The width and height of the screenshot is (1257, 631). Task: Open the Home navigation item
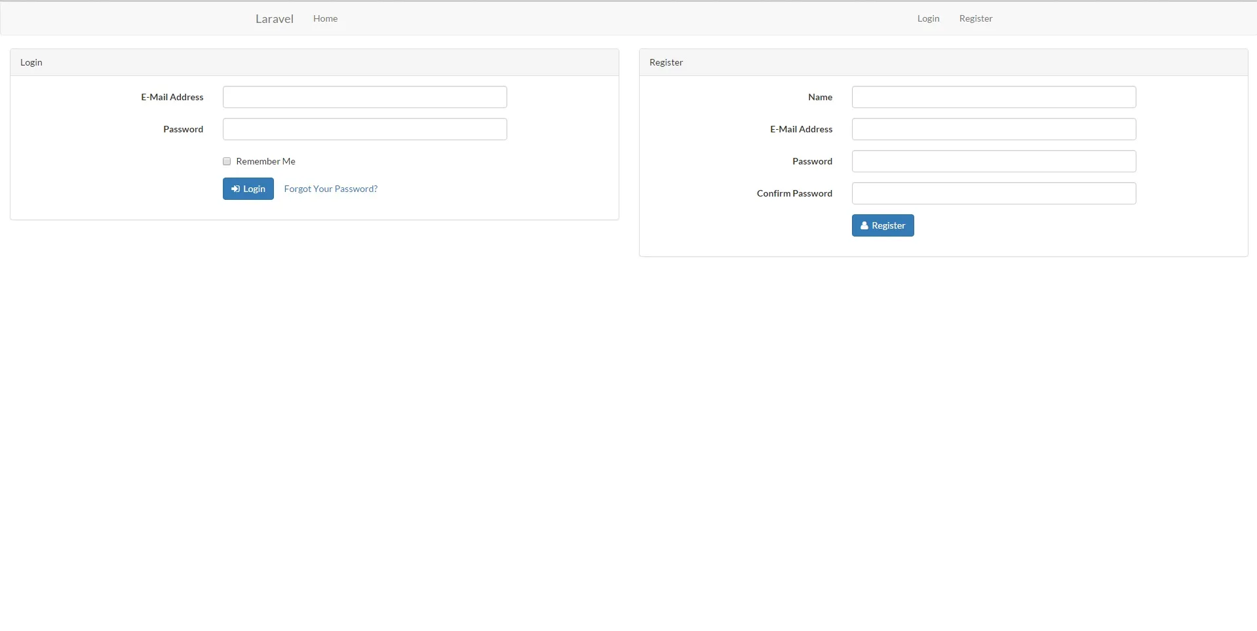coord(325,18)
